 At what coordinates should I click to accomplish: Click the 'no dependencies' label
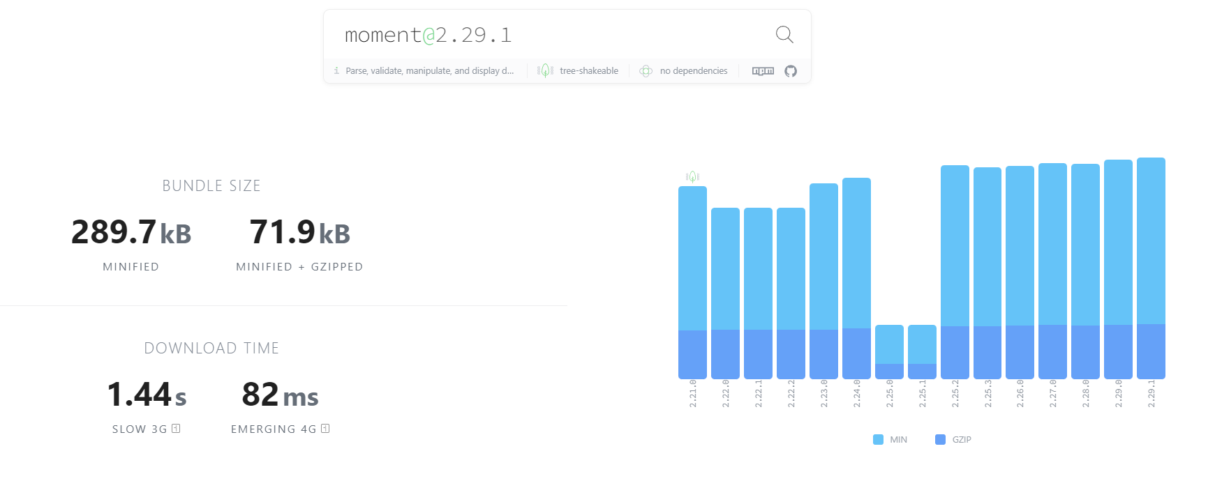point(694,71)
